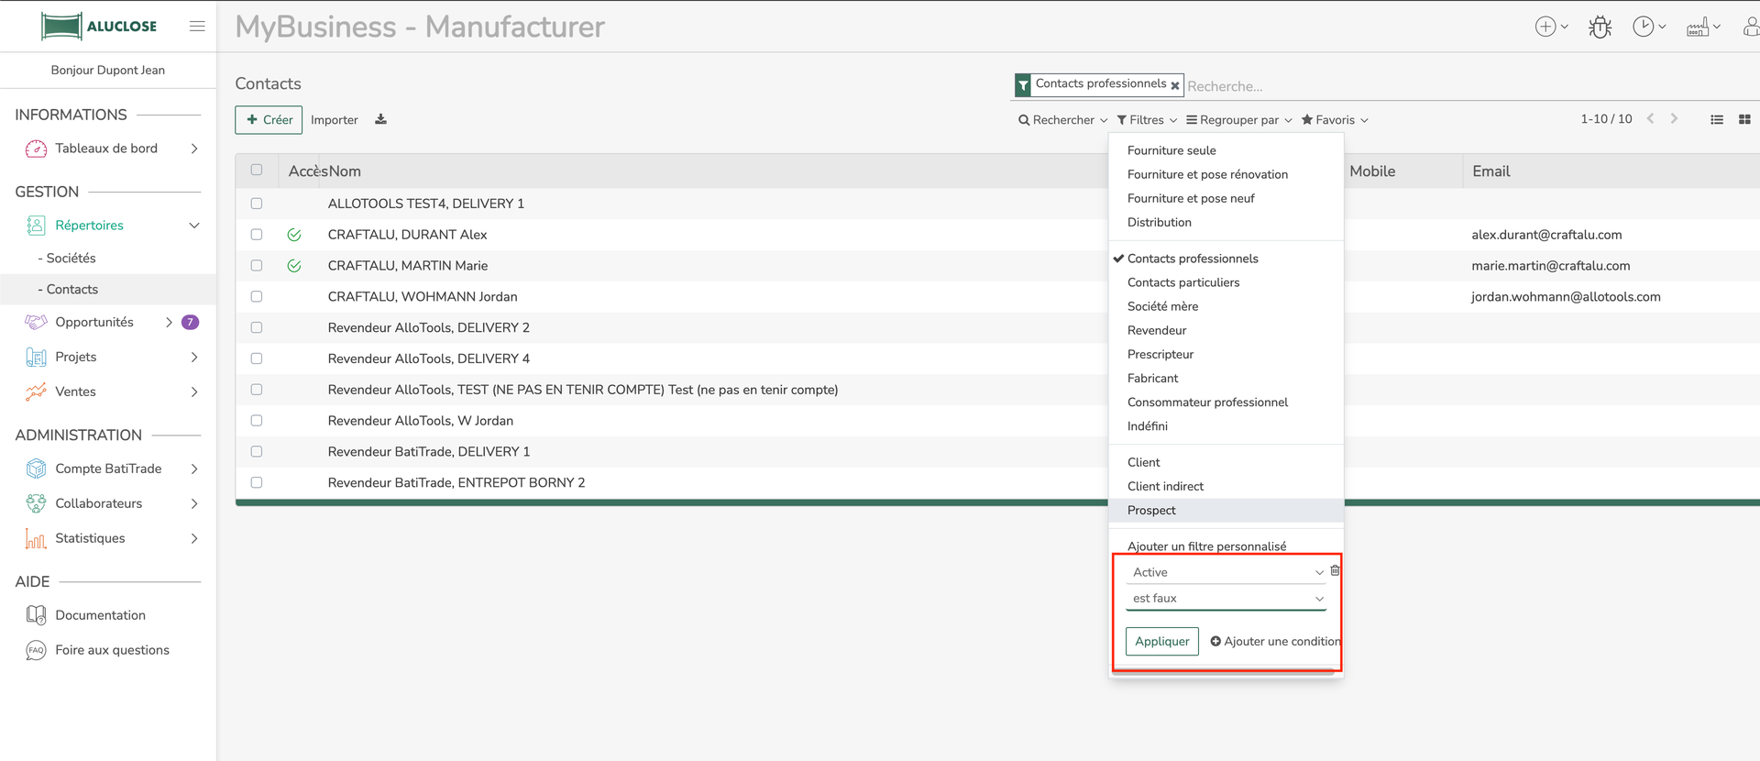This screenshot has width=1760, height=761.
Task: Choose the Revendeur filter entry
Action: 1157,331
